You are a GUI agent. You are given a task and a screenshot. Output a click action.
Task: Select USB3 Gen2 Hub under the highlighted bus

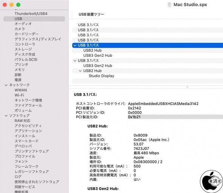point(98,55)
